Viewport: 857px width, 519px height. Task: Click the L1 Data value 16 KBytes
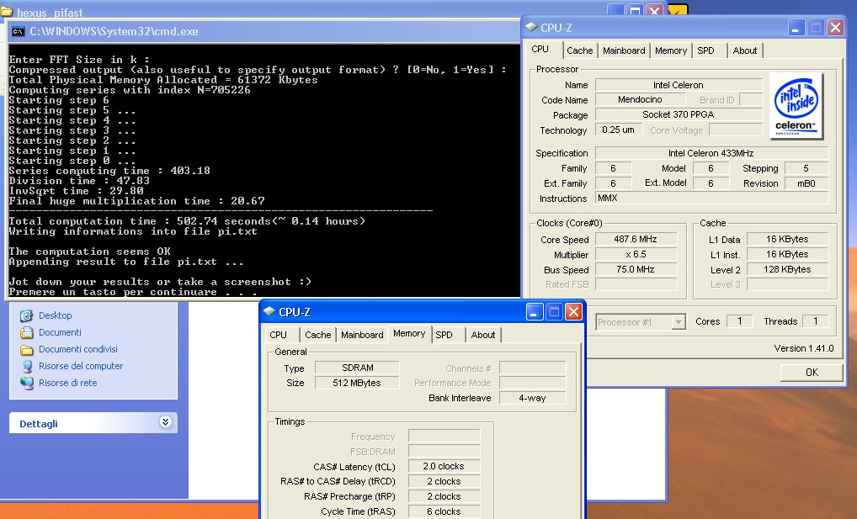click(787, 239)
